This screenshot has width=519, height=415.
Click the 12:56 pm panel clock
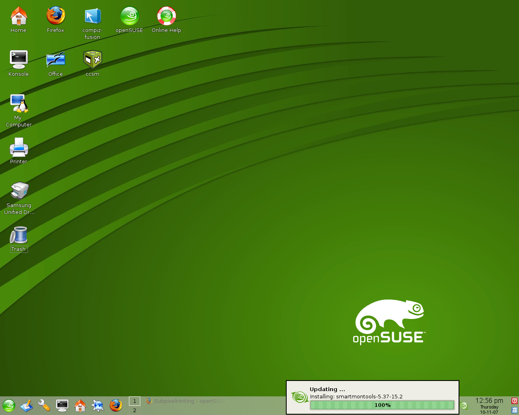click(x=489, y=401)
